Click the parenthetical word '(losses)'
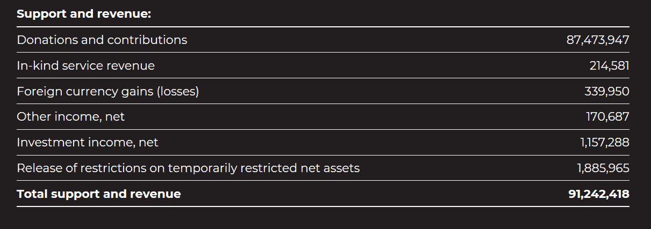 [x=178, y=91]
